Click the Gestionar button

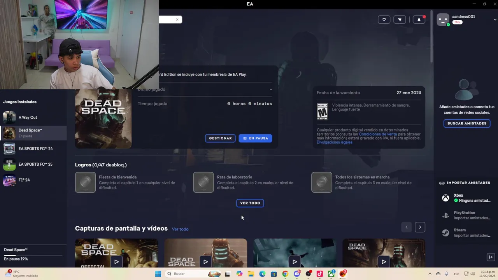coord(220,138)
